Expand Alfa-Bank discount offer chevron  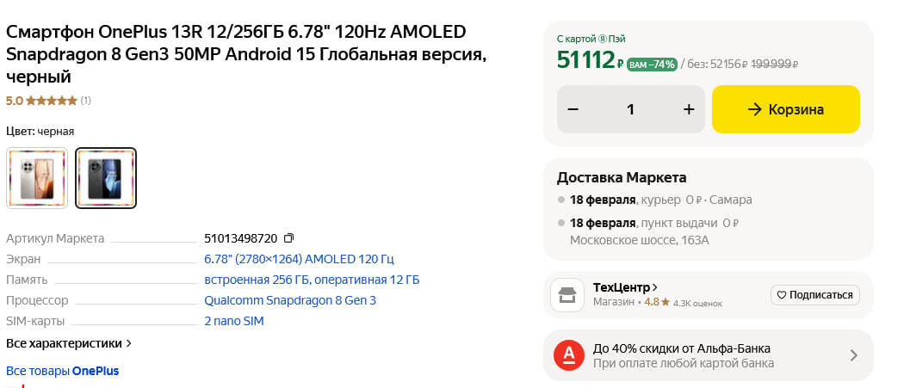(x=853, y=355)
